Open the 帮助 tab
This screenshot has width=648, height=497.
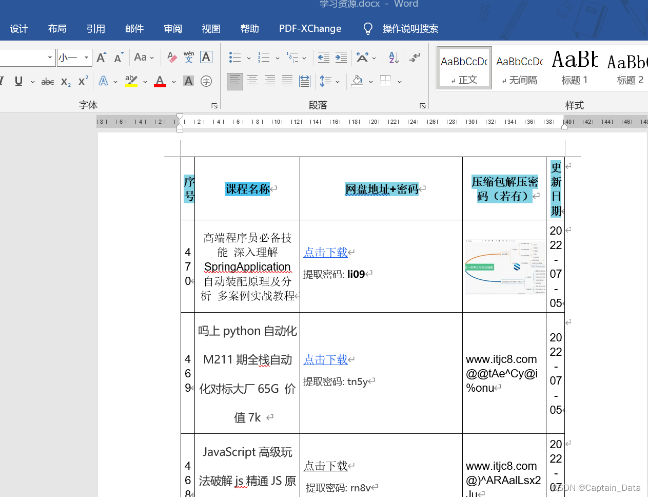point(250,29)
